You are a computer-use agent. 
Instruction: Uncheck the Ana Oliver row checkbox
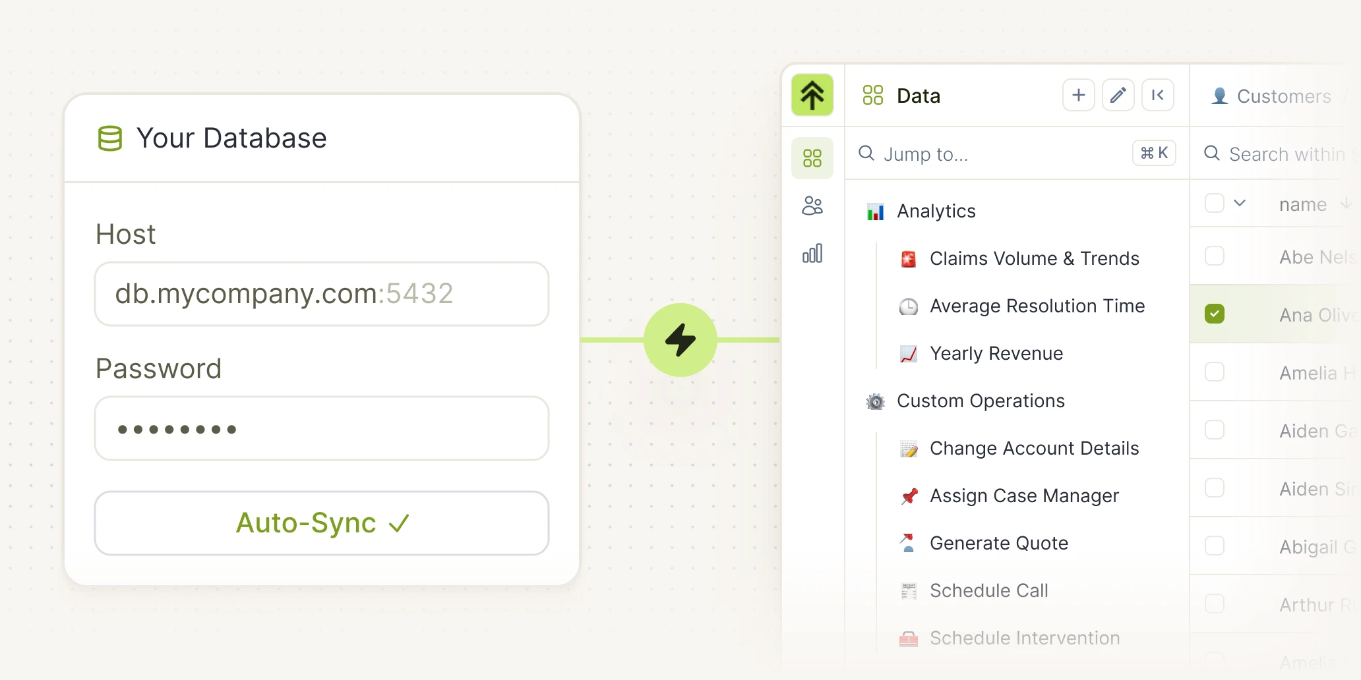(x=1215, y=314)
